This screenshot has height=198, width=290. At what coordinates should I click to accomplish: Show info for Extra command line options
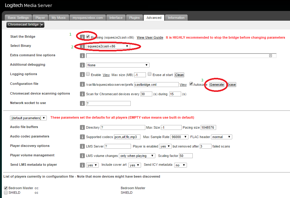coord(82,56)
